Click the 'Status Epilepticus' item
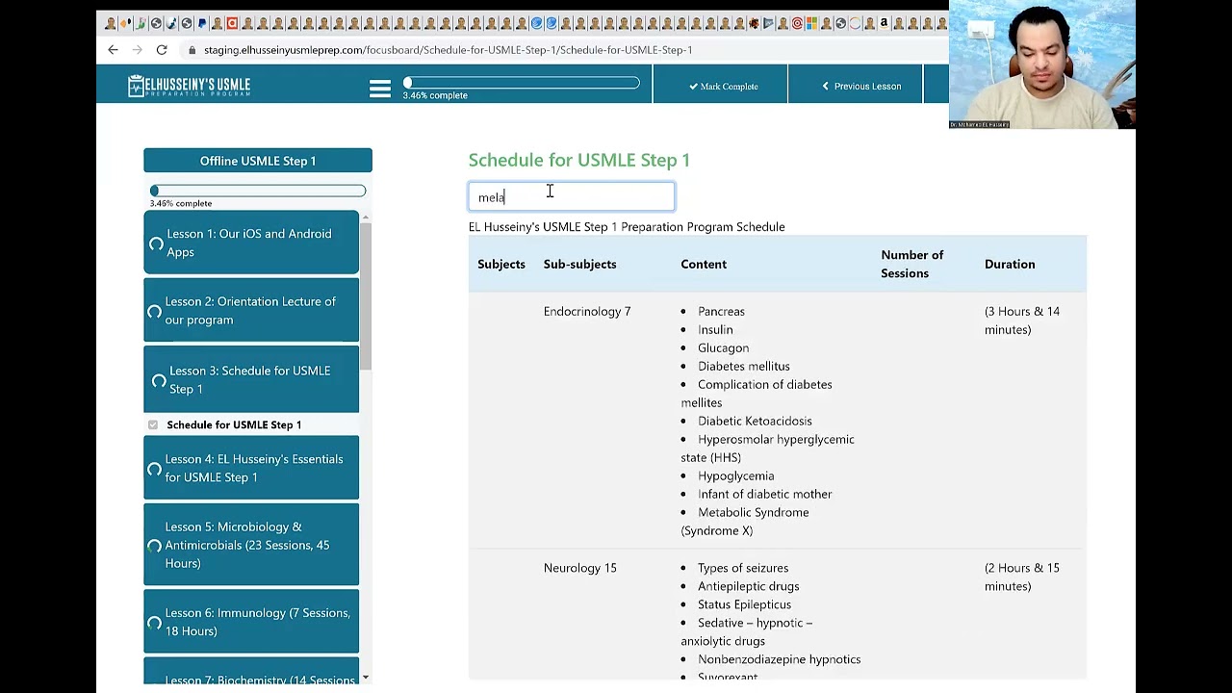Viewport: 1232px width, 693px height. [x=744, y=604]
